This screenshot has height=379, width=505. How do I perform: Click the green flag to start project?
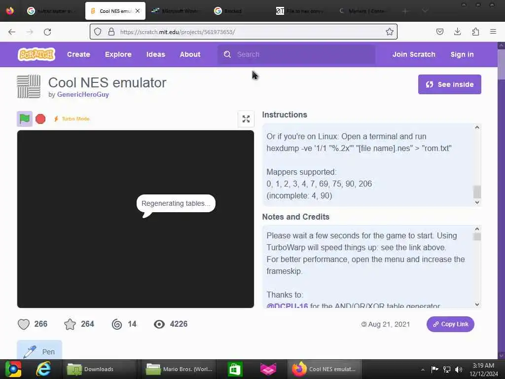click(x=25, y=119)
